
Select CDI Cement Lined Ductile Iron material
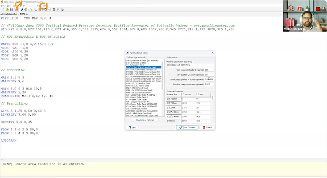[x=143, y=77]
